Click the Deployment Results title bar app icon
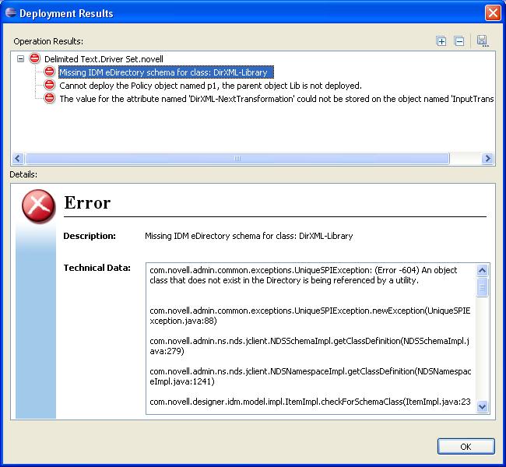 click(10, 12)
